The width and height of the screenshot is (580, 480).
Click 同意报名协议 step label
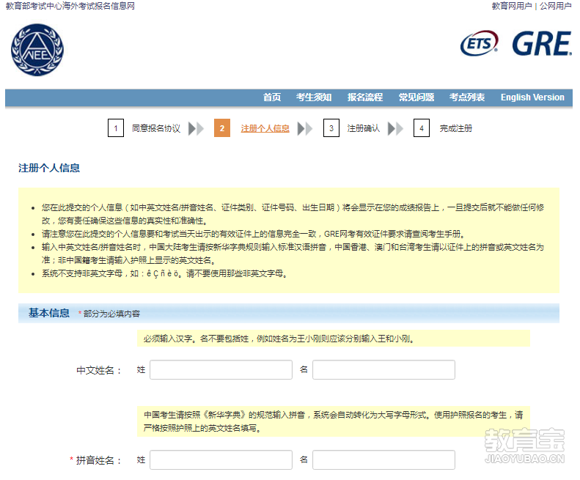pos(156,129)
